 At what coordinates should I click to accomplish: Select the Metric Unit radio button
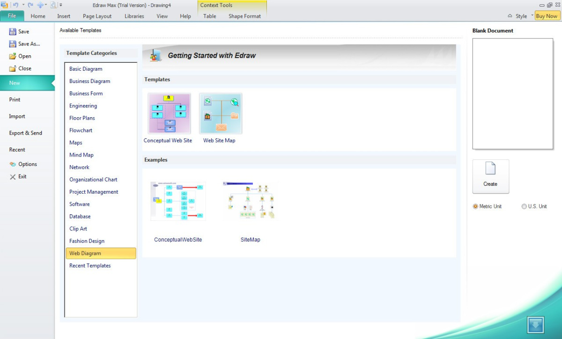[475, 206]
